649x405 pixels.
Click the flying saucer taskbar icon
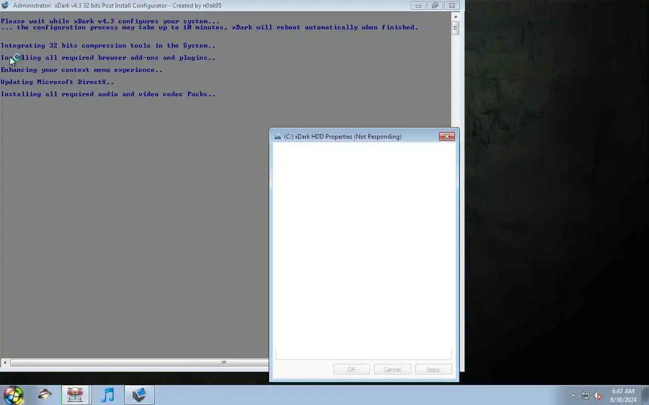pyautogui.click(x=45, y=394)
